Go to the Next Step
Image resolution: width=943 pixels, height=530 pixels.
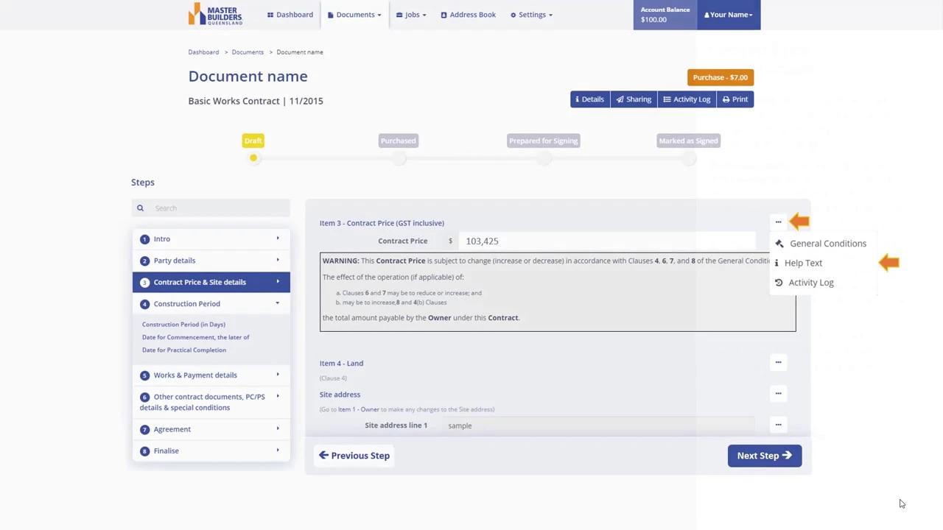point(764,456)
